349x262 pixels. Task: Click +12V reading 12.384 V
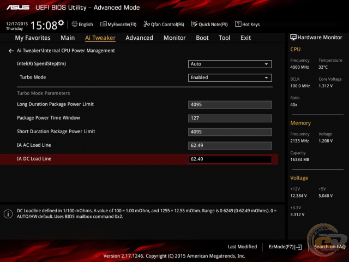click(298, 196)
